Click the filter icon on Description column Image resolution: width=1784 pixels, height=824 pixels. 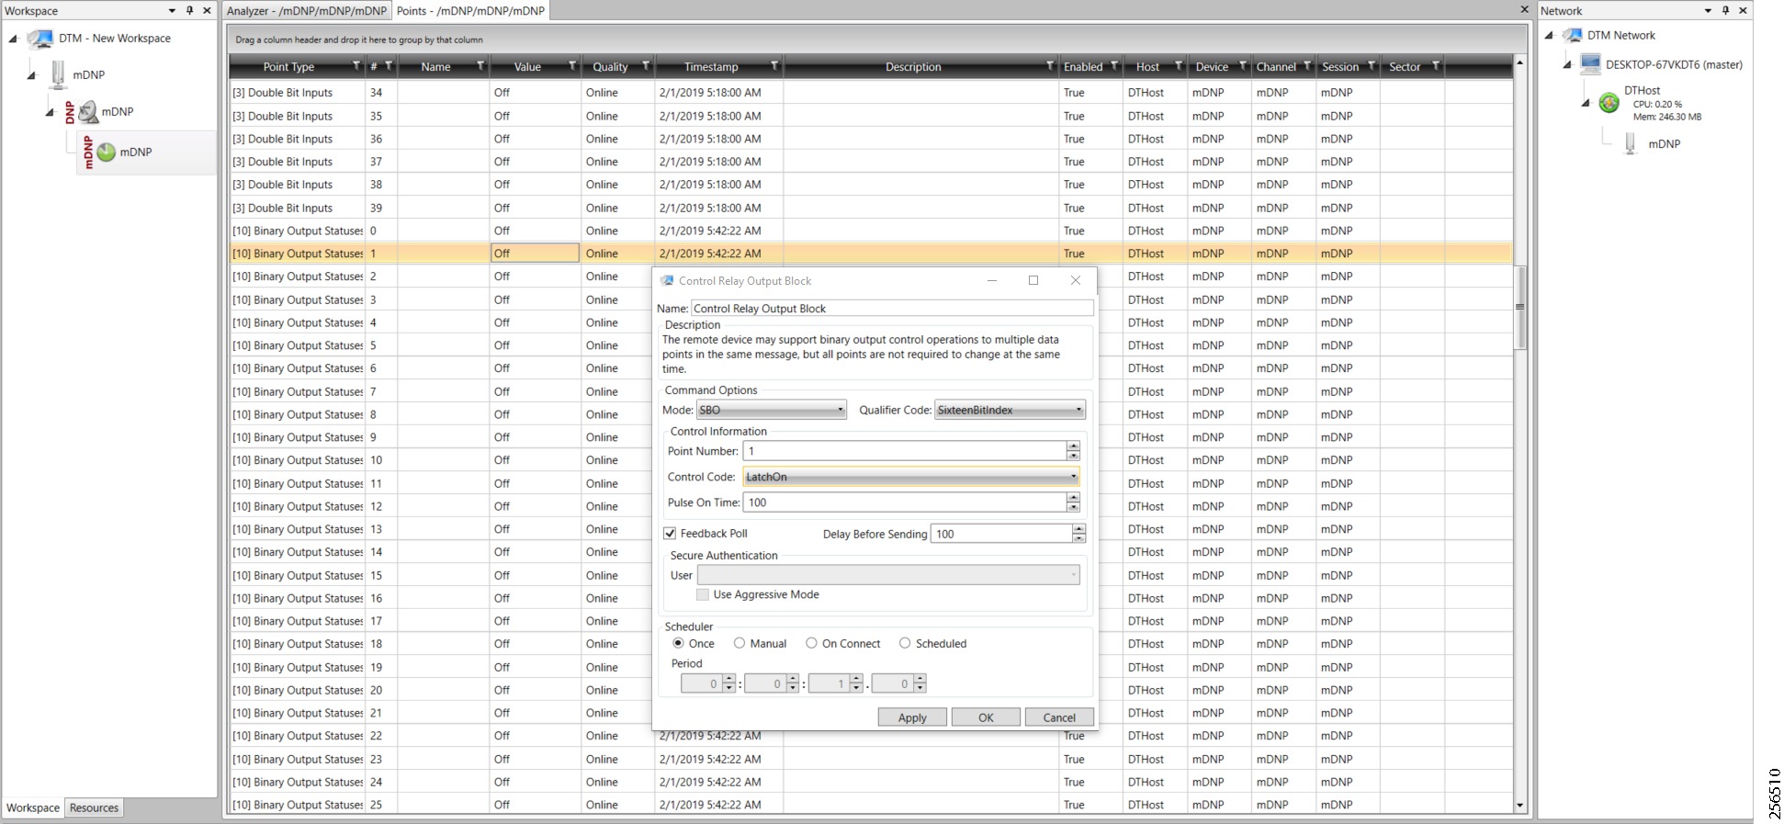(x=1050, y=66)
